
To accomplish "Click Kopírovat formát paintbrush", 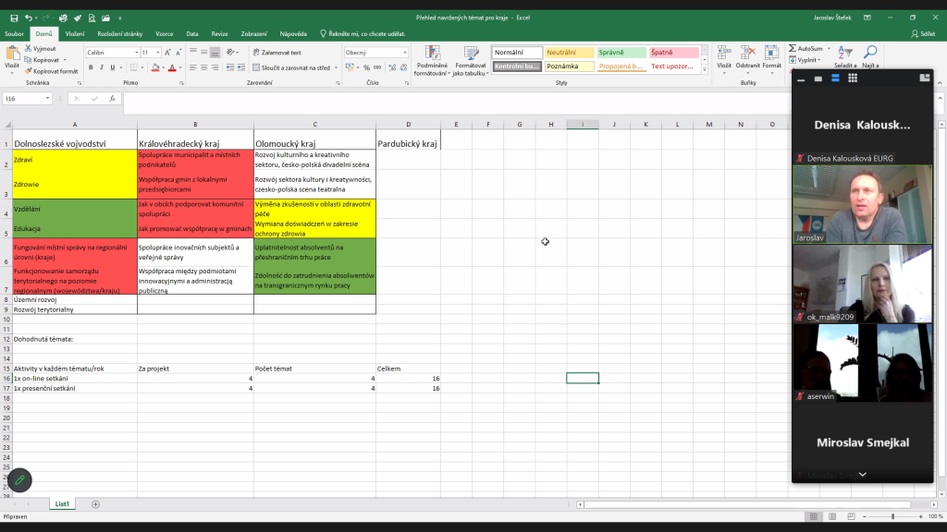I will coord(28,71).
